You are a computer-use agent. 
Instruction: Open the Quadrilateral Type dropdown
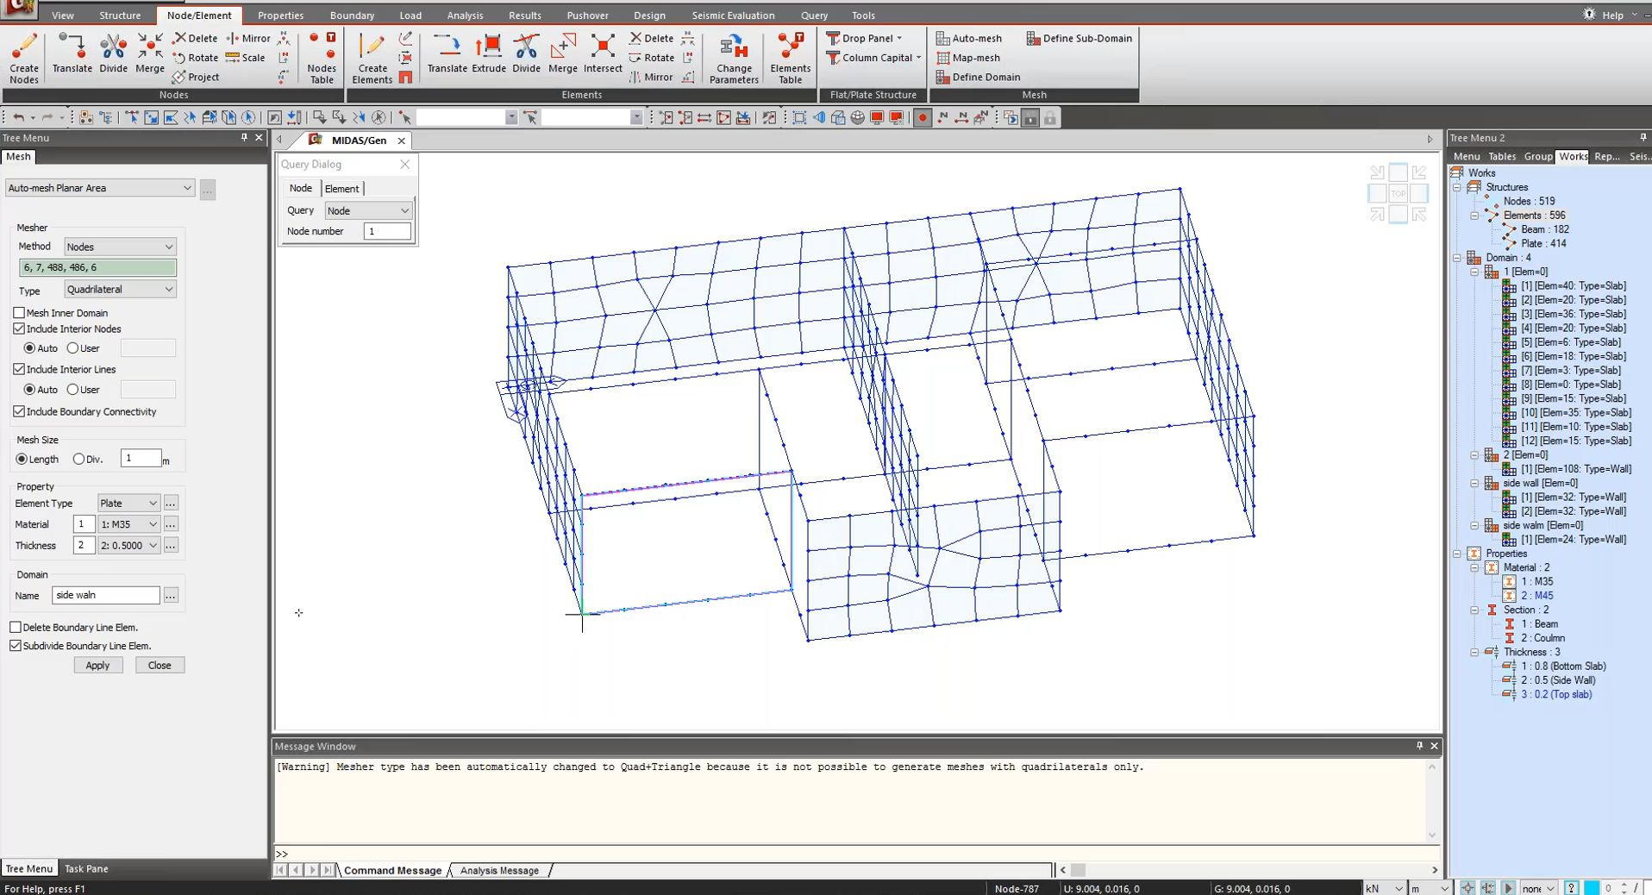pos(120,290)
